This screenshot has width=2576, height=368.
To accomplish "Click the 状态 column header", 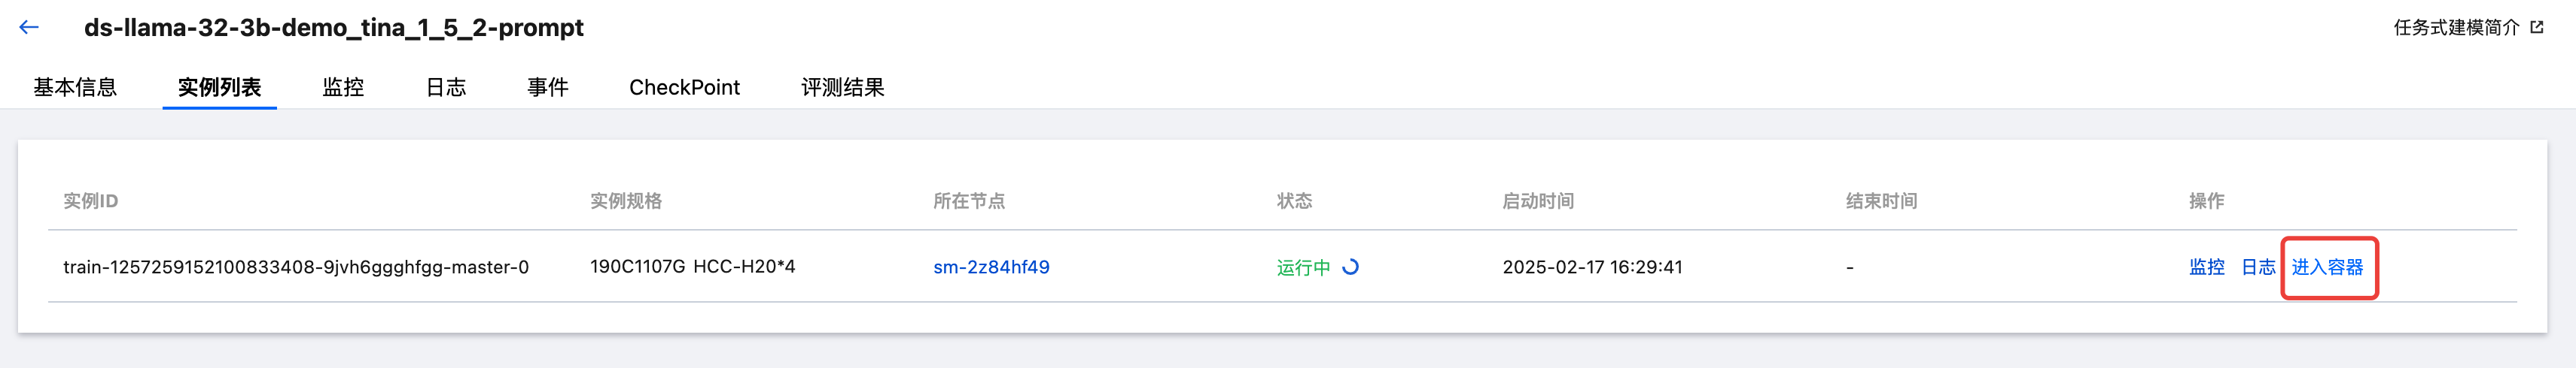I will point(1294,201).
